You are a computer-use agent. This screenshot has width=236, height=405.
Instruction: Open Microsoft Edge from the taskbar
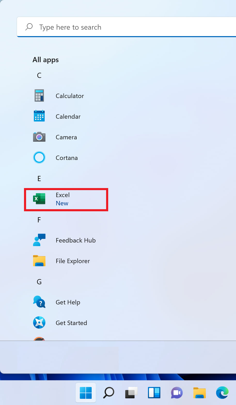point(222,393)
